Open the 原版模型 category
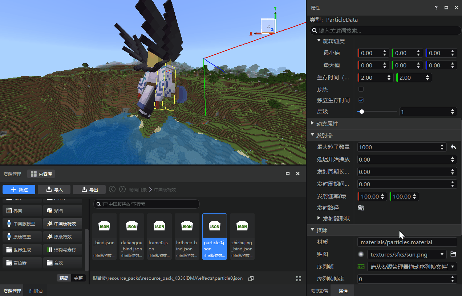Screen dimensions: 462x296 click(x=22, y=237)
